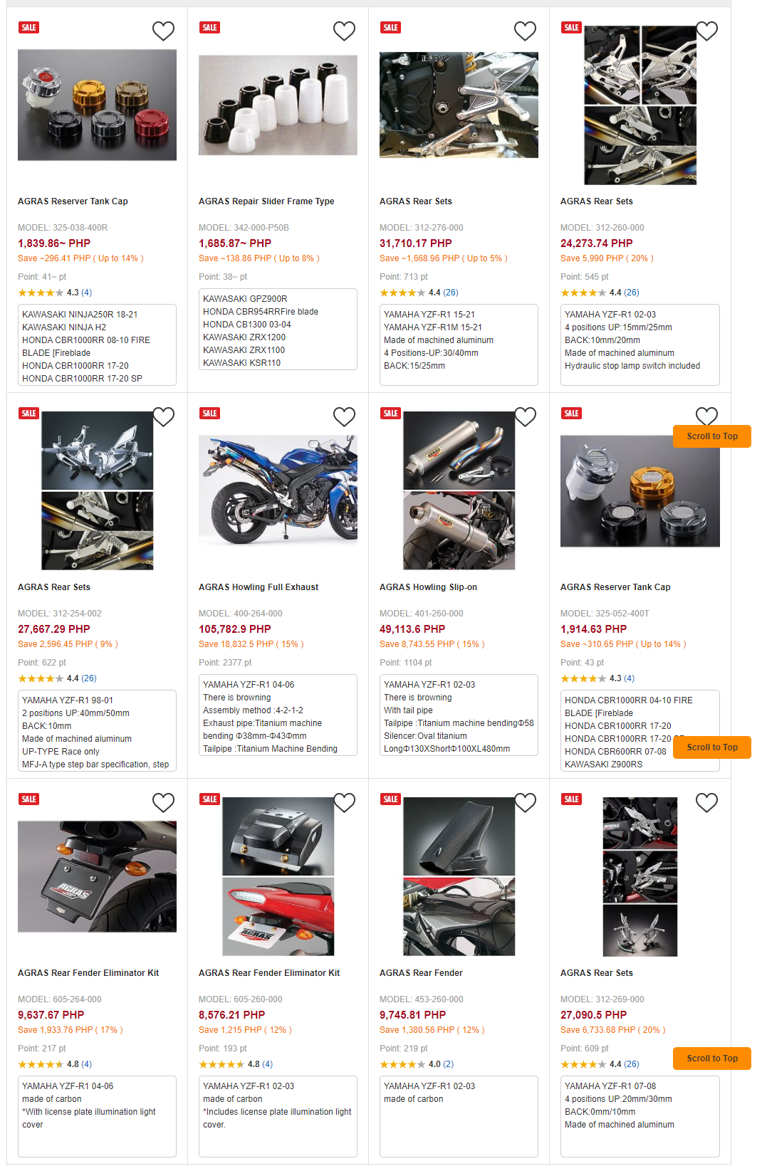Open AGRAS Howling Full Exhaust product title
The image size is (762, 1166).
pos(259,587)
